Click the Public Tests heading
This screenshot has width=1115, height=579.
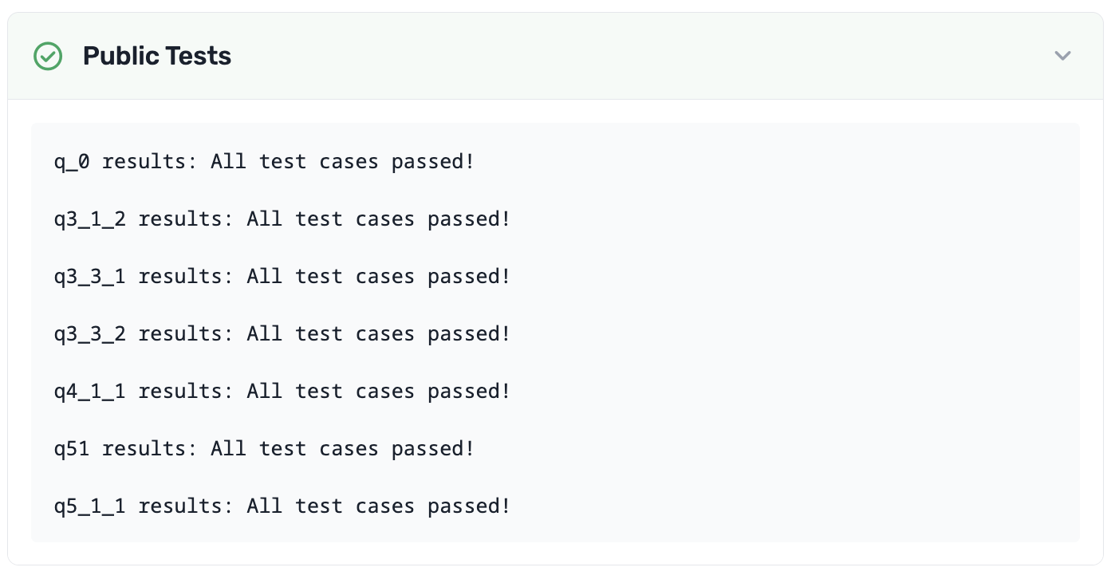(157, 56)
